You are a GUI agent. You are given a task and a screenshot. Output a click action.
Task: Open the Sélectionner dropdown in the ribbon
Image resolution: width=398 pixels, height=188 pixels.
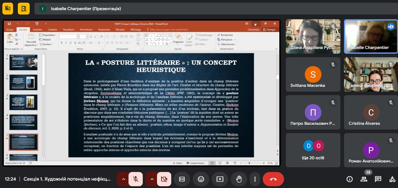[226, 44]
